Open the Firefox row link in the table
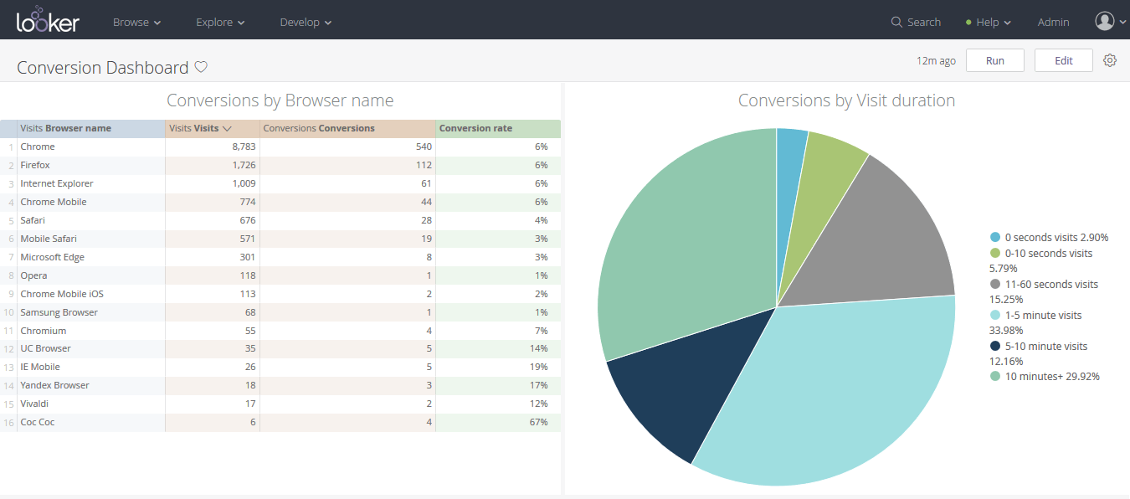This screenshot has width=1130, height=499. point(35,165)
